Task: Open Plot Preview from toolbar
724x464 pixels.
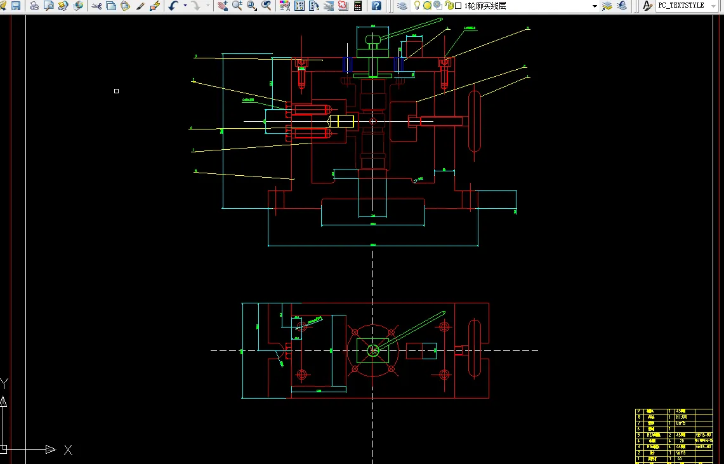Action: [x=48, y=6]
